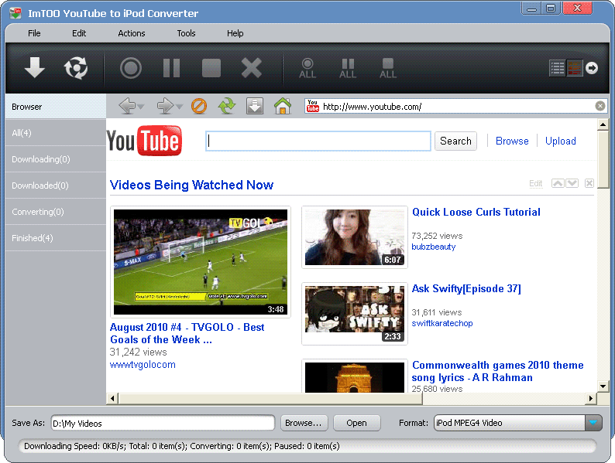Open the August 2010 TVGOLO Best Goals link
The image size is (615, 463).
coord(187,333)
